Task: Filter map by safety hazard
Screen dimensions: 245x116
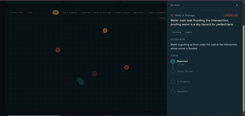Action: point(122,12)
